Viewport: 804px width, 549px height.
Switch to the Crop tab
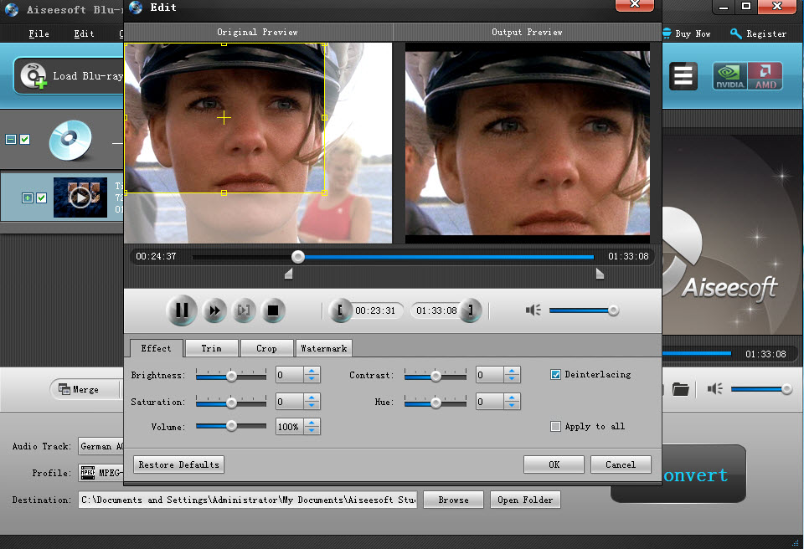click(x=266, y=348)
